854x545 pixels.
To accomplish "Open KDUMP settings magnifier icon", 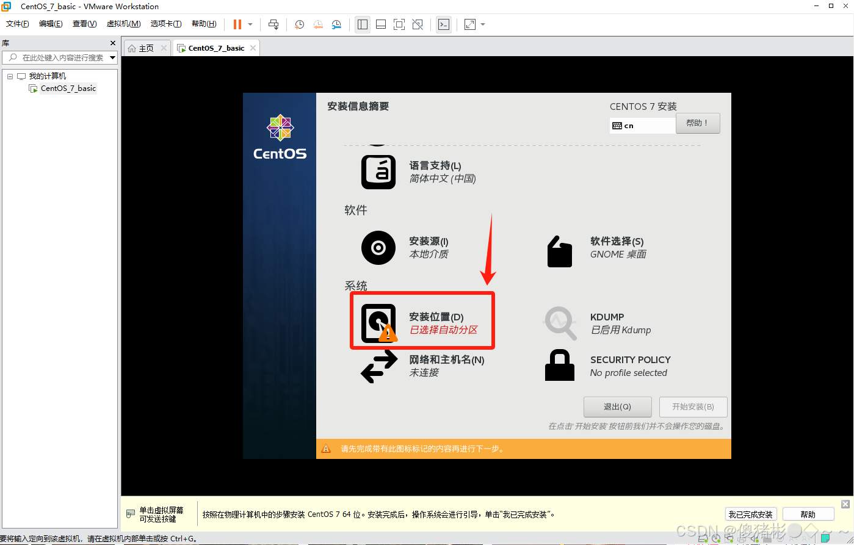I will (560, 323).
